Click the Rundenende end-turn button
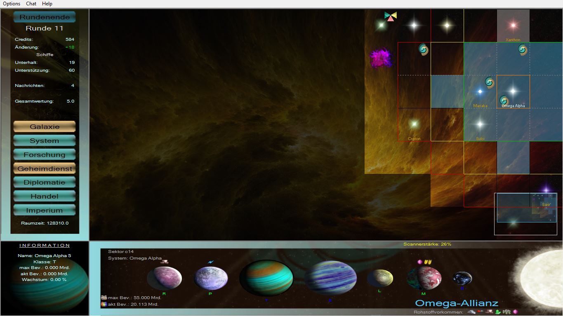563x316 pixels. 45,17
